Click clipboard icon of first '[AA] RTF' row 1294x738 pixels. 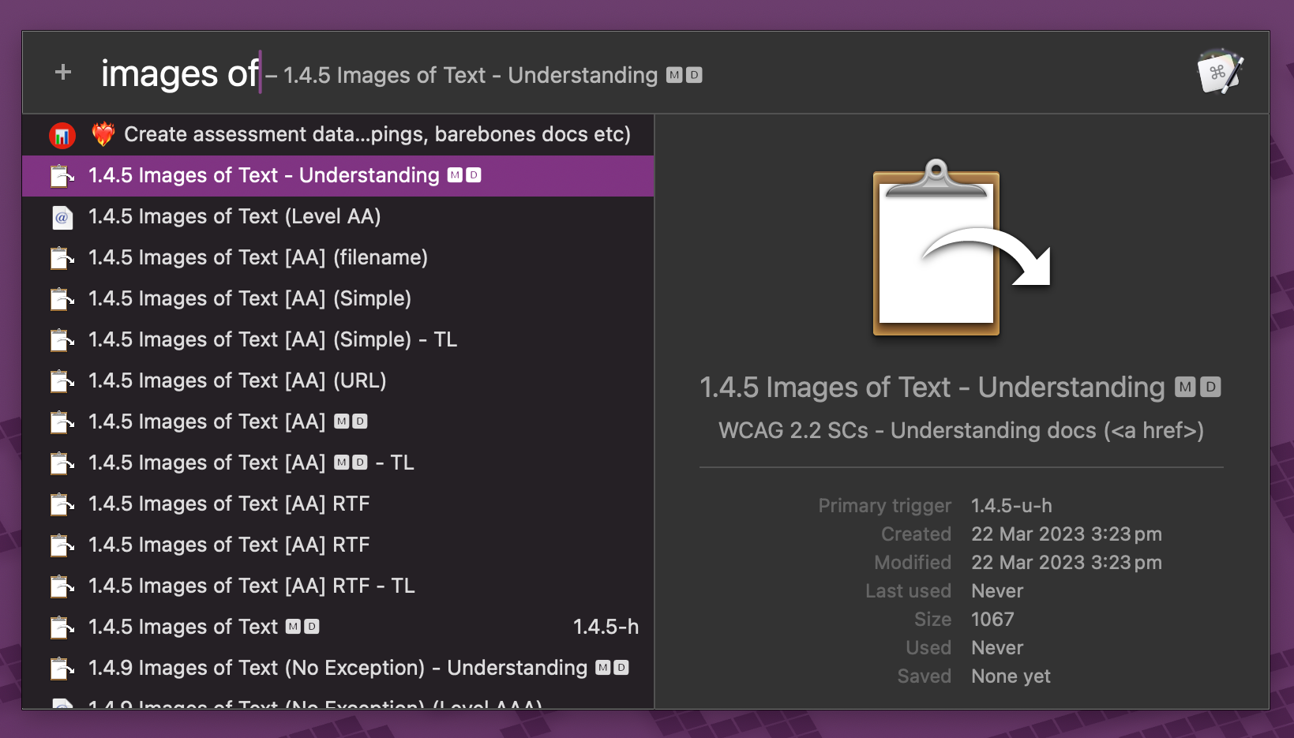coord(62,504)
